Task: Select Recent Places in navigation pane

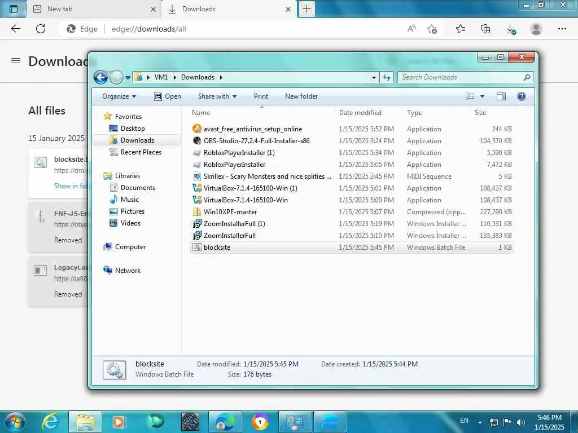Action: (x=141, y=152)
